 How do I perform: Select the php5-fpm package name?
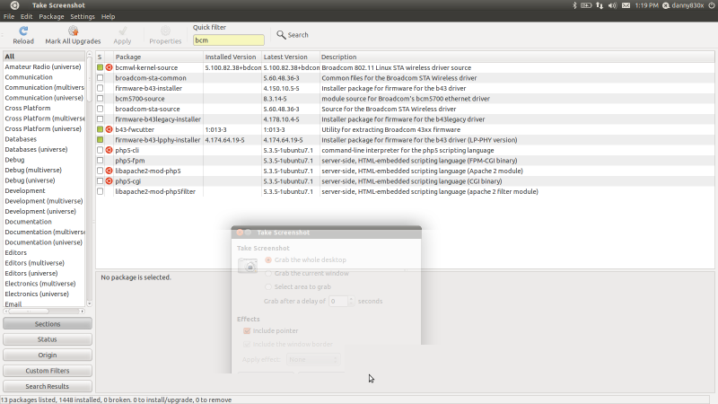[129, 161]
